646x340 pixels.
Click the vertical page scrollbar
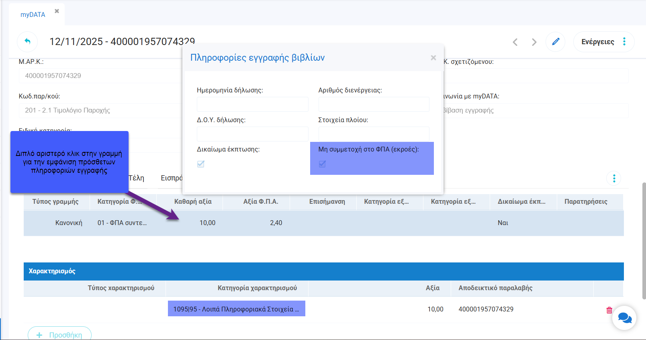(x=644, y=241)
